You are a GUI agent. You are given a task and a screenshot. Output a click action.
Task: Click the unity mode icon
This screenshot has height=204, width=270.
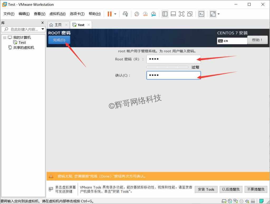click(190, 14)
